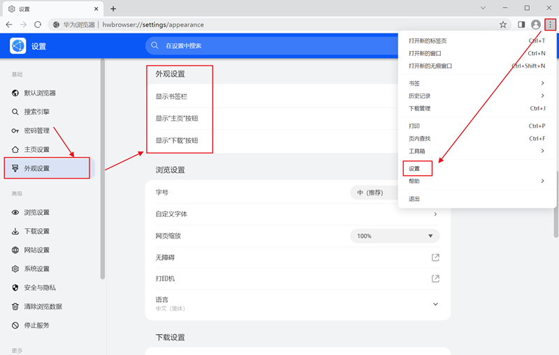The image size is (559, 355).
Task: Reload the page with the refresh icon
Action: [x=41, y=24]
